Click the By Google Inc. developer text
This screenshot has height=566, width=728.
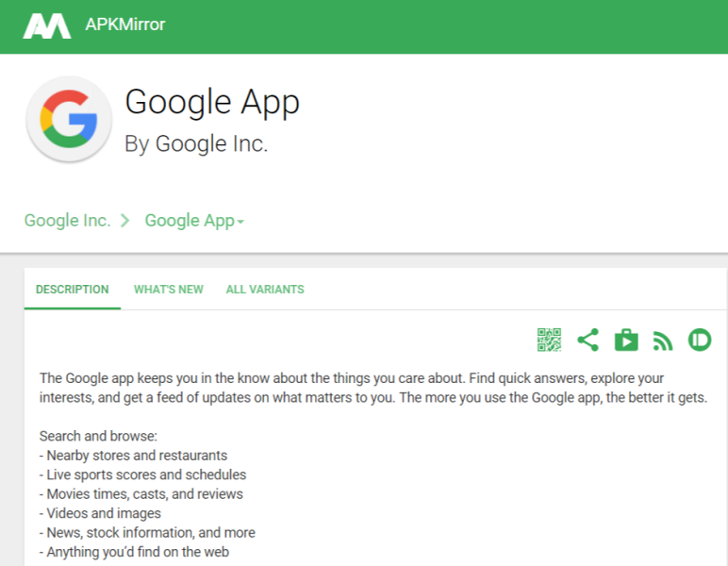pyautogui.click(x=196, y=143)
